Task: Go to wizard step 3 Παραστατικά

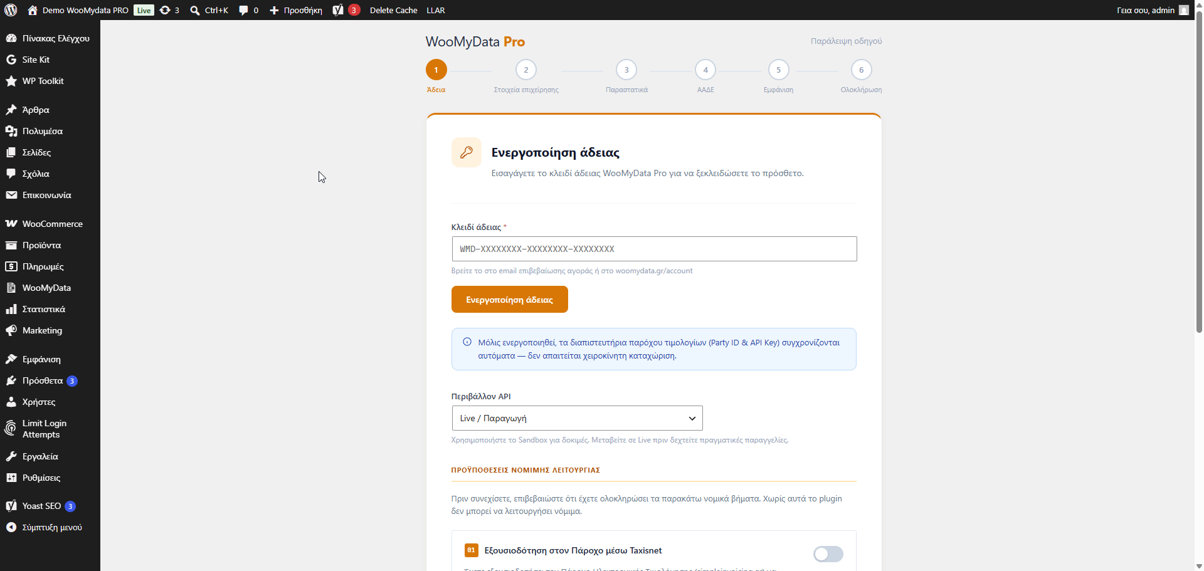Action: [626, 70]
